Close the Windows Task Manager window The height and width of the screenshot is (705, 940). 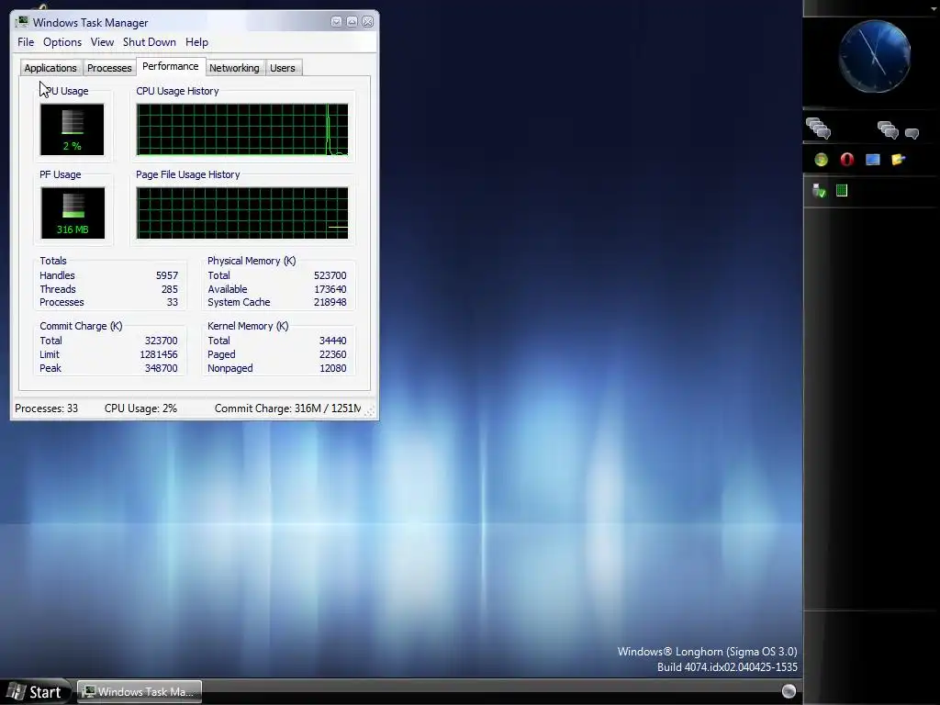[x=367, y=22]
